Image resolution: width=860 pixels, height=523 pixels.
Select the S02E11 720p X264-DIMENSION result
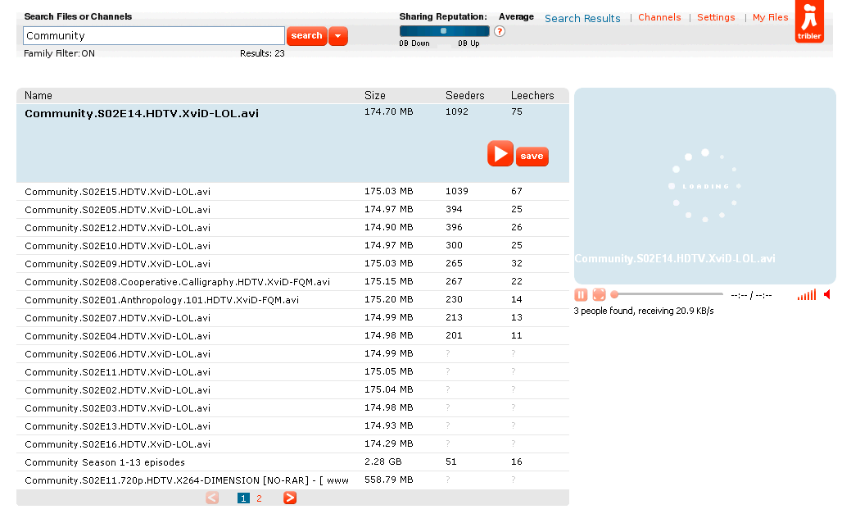coord(293,480)
